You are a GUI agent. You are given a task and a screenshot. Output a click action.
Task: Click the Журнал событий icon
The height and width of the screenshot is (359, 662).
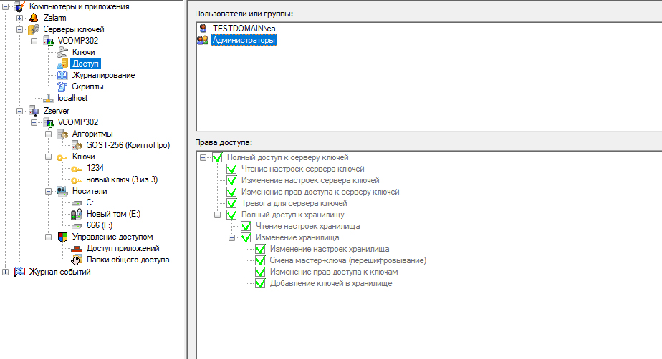(19, 272)
